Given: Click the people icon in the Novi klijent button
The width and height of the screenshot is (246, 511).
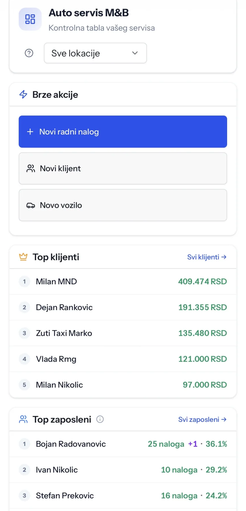Looking at the screenshot, I should click(x=31, y=168).
